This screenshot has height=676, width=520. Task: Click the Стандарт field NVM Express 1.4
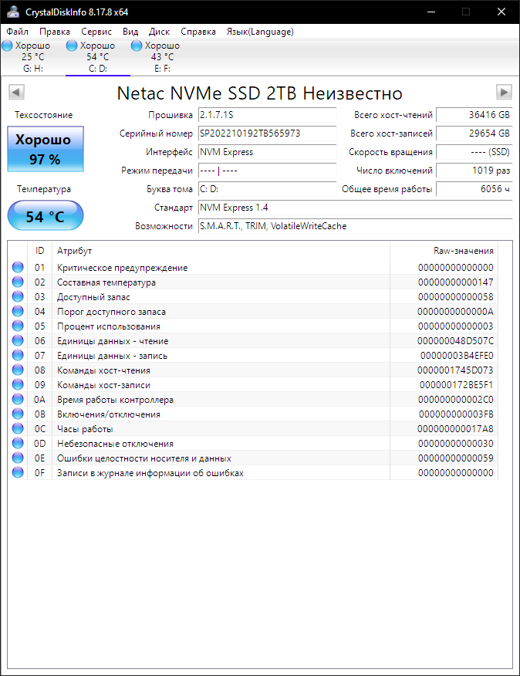click(x=356, y=208)
